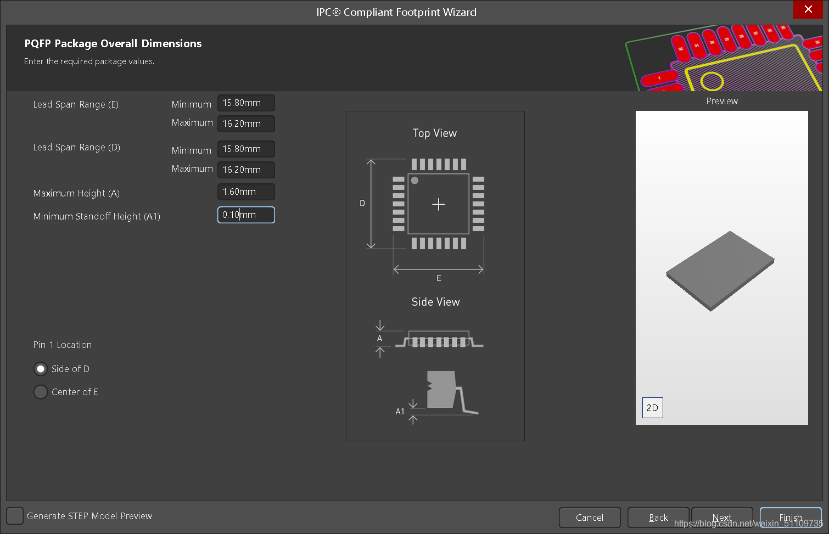The width and height of the screenshot is (829, 534).
Task: Click the Lead Span Range (E) label
Action: [76, 104]
